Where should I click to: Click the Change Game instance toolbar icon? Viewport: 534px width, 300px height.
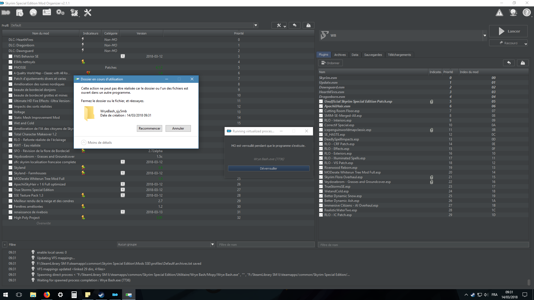coord(6,13)
